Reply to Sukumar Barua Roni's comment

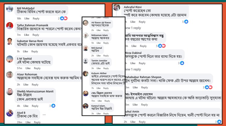[35, 51]
